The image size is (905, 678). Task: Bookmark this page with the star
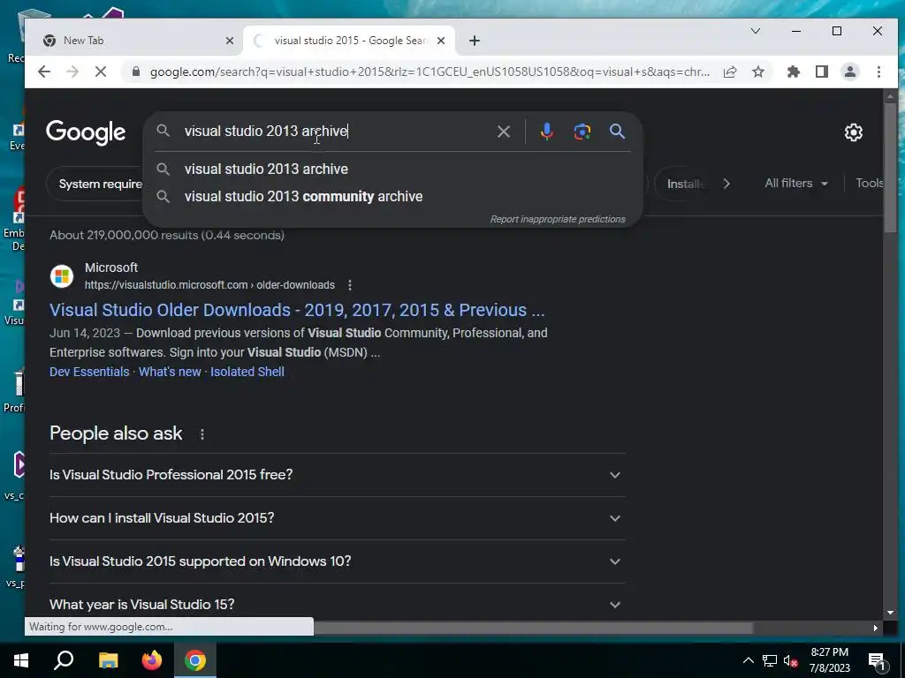pos(758,72)
